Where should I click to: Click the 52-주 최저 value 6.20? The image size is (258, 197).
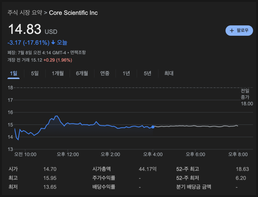click(x=241, y=178)
